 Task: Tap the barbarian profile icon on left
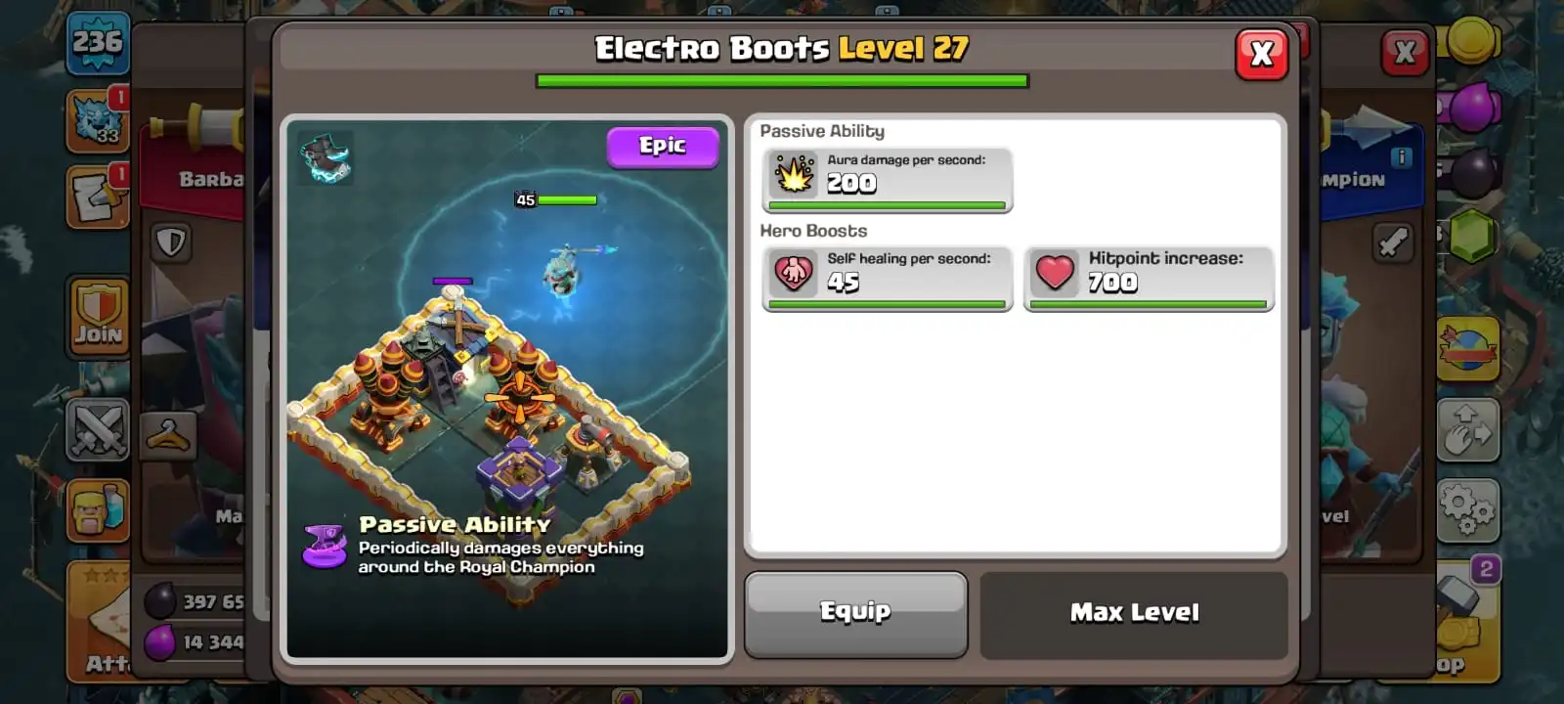[98, 510]
